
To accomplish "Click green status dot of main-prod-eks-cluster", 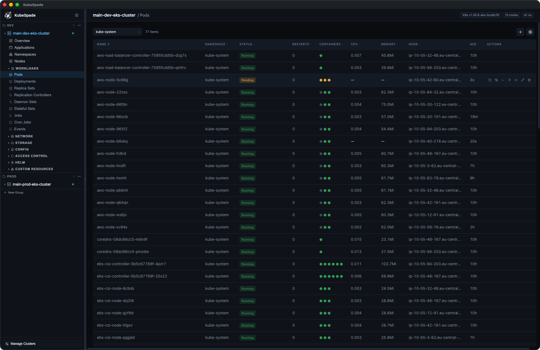I will coord(73,184).
